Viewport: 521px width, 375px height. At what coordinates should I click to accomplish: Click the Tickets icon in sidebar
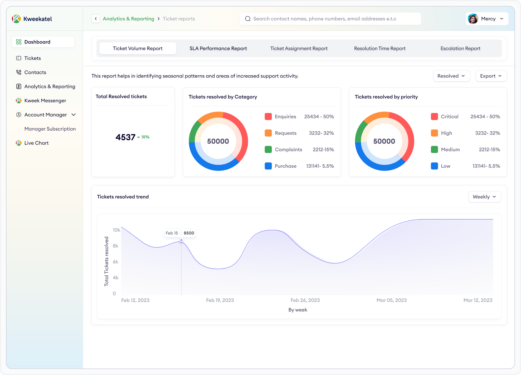19,58
